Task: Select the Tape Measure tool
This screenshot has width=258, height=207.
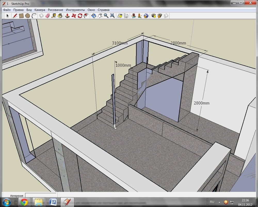Action: [54, 16]
